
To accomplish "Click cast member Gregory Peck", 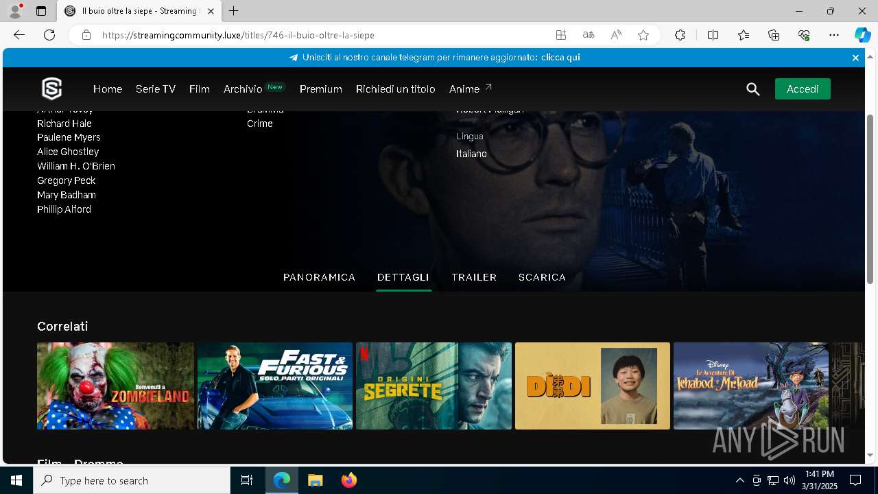I will 67,180.
